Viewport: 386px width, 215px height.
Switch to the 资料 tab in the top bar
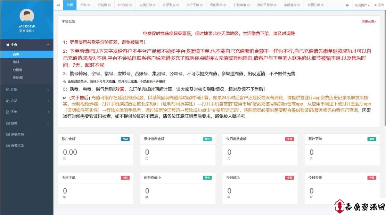coord(83,5)
